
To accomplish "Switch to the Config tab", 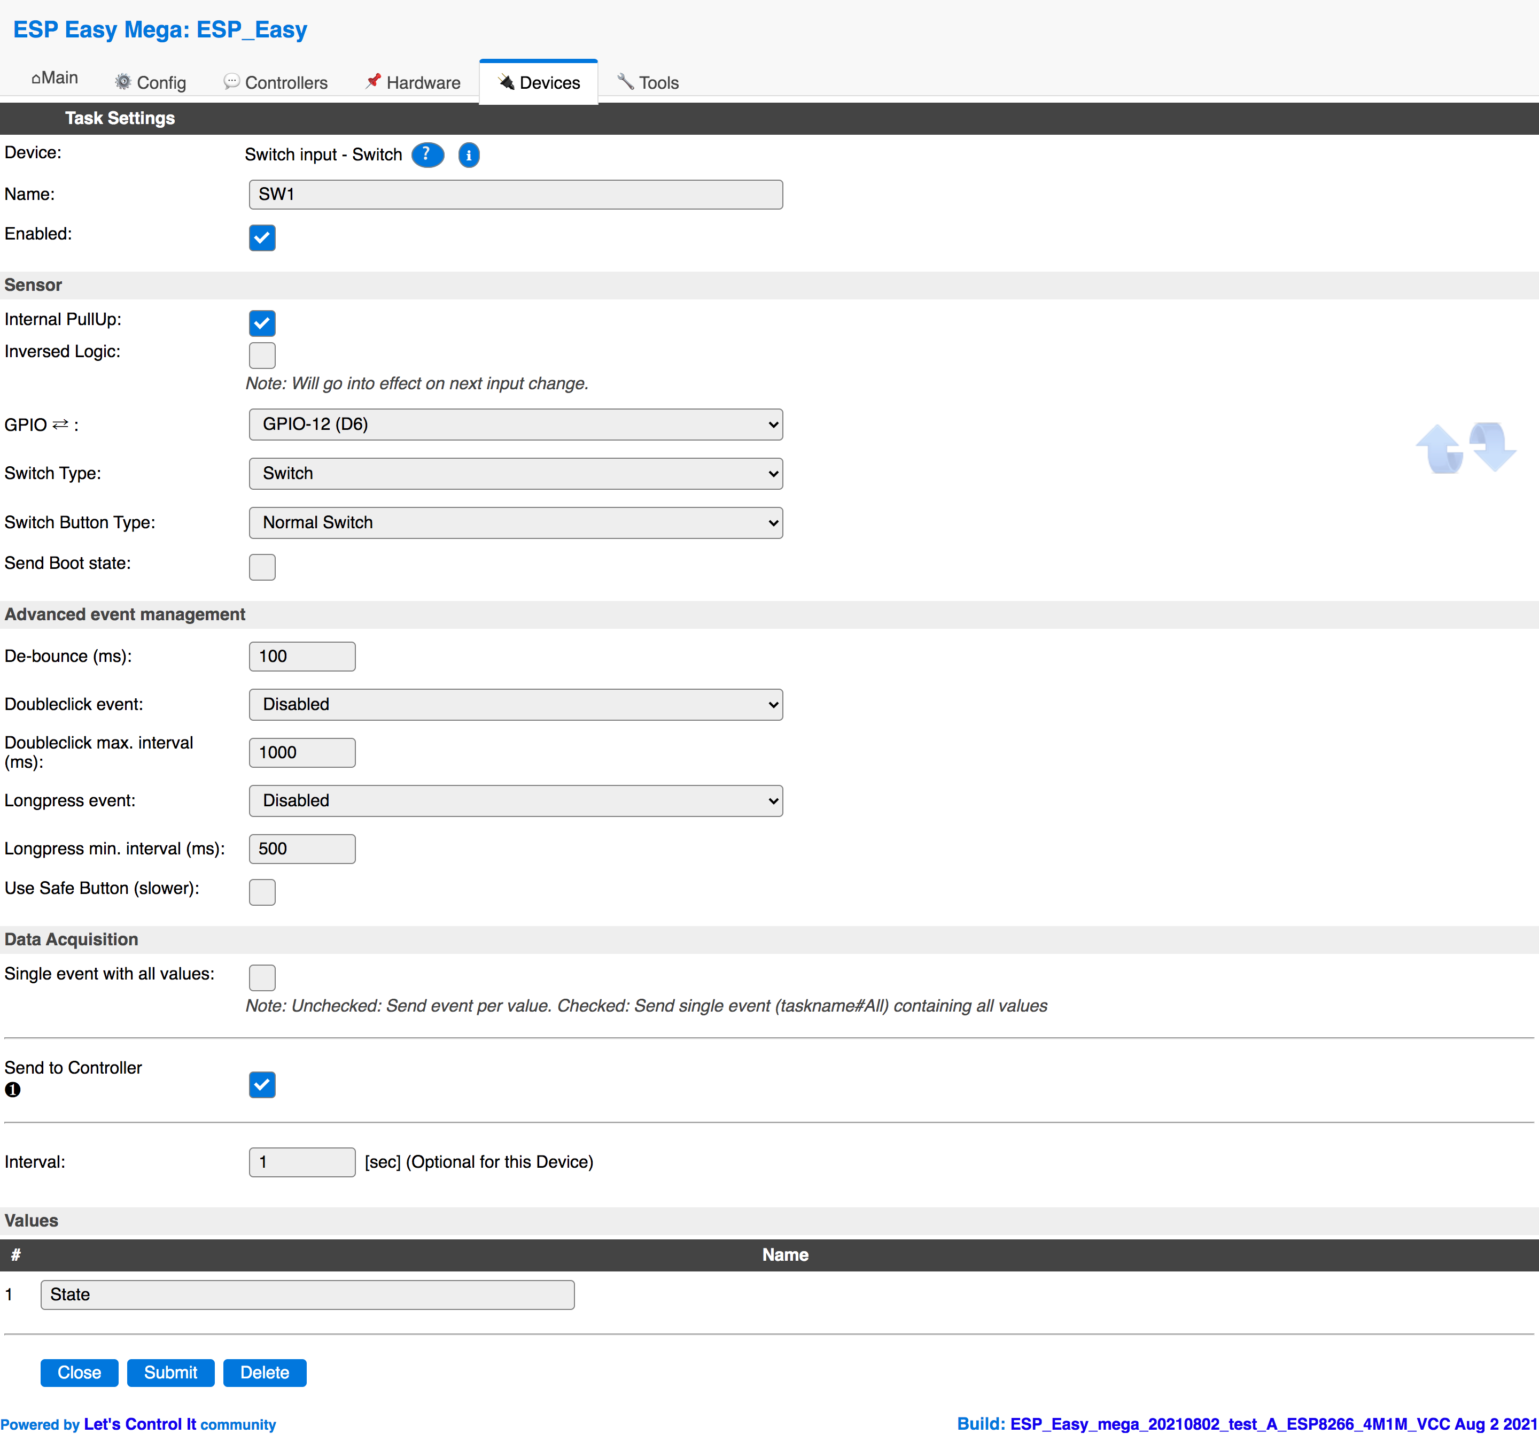I will 150,83.
